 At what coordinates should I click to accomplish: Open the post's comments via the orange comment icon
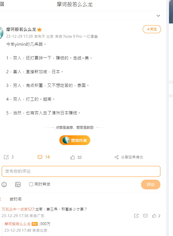(x=40, y=157)
